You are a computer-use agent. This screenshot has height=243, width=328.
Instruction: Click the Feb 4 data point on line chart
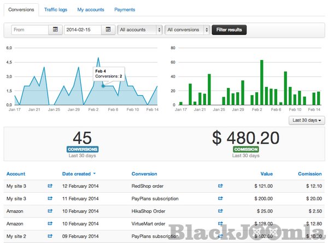tap(103, 86)
